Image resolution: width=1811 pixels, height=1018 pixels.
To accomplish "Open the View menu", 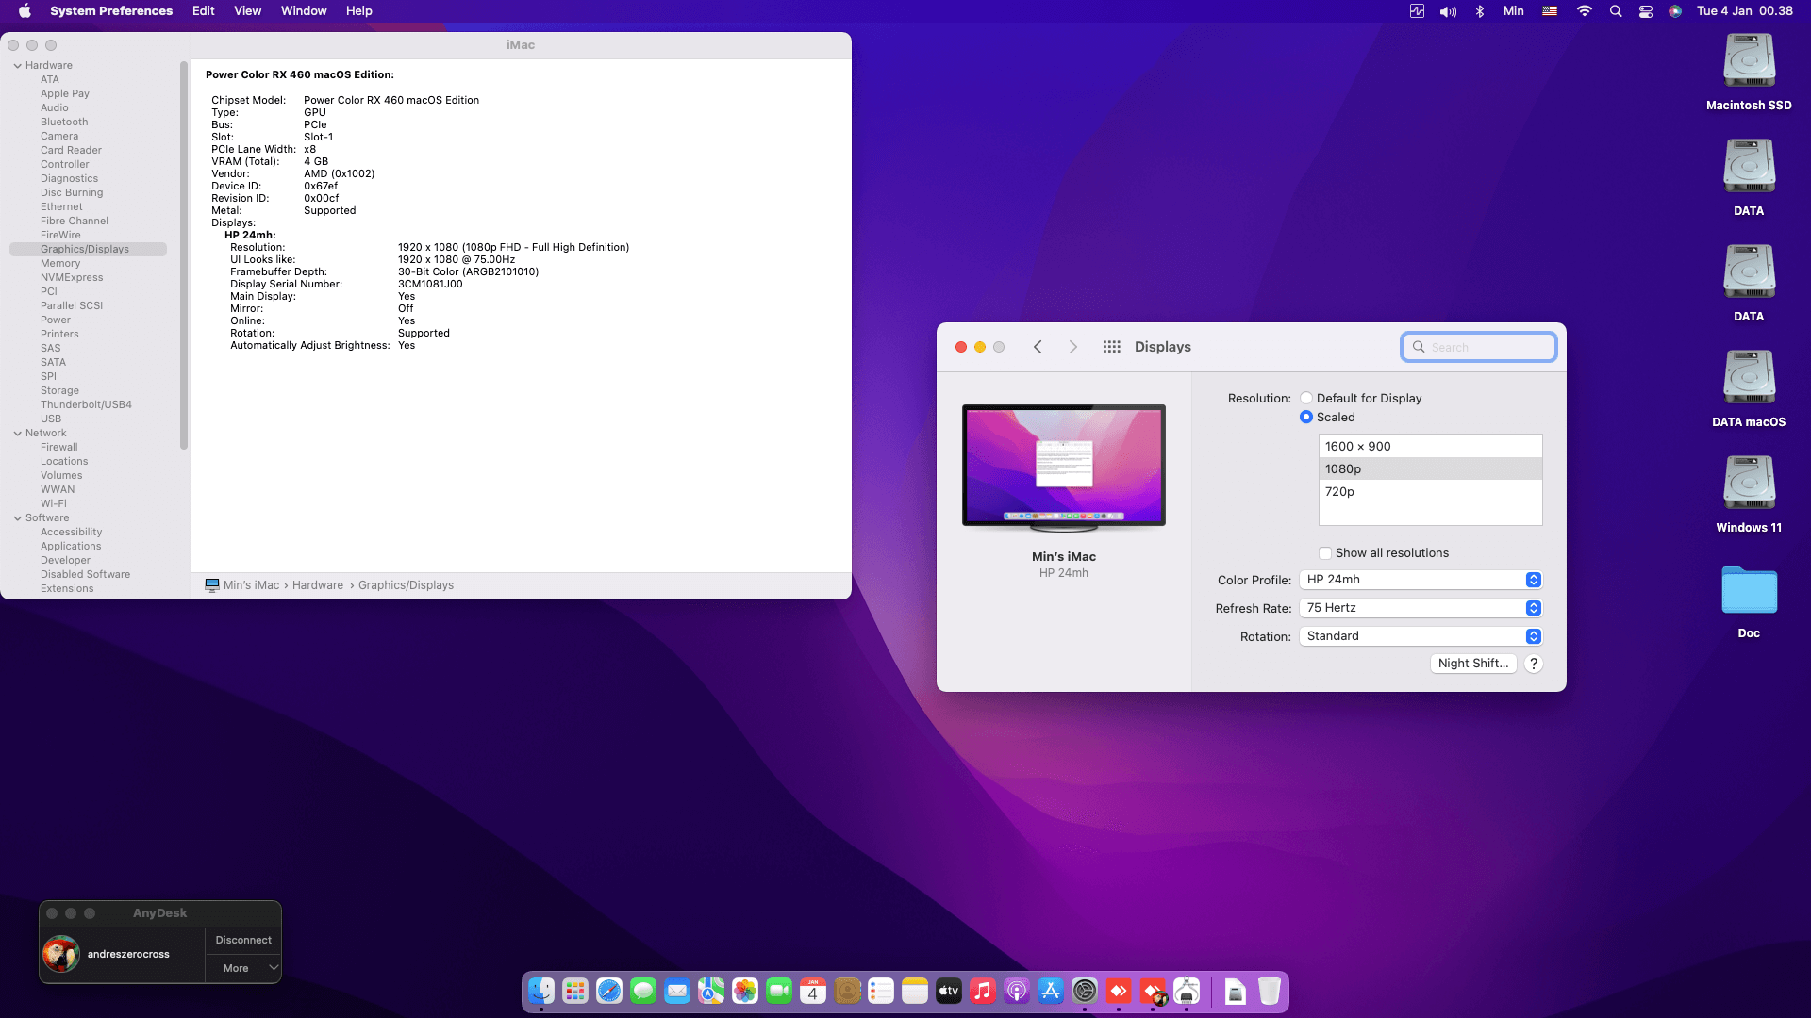I will (248, 11).
